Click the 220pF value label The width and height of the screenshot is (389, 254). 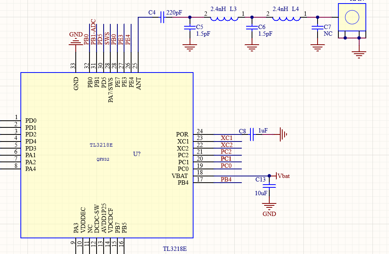coord(174,13)
